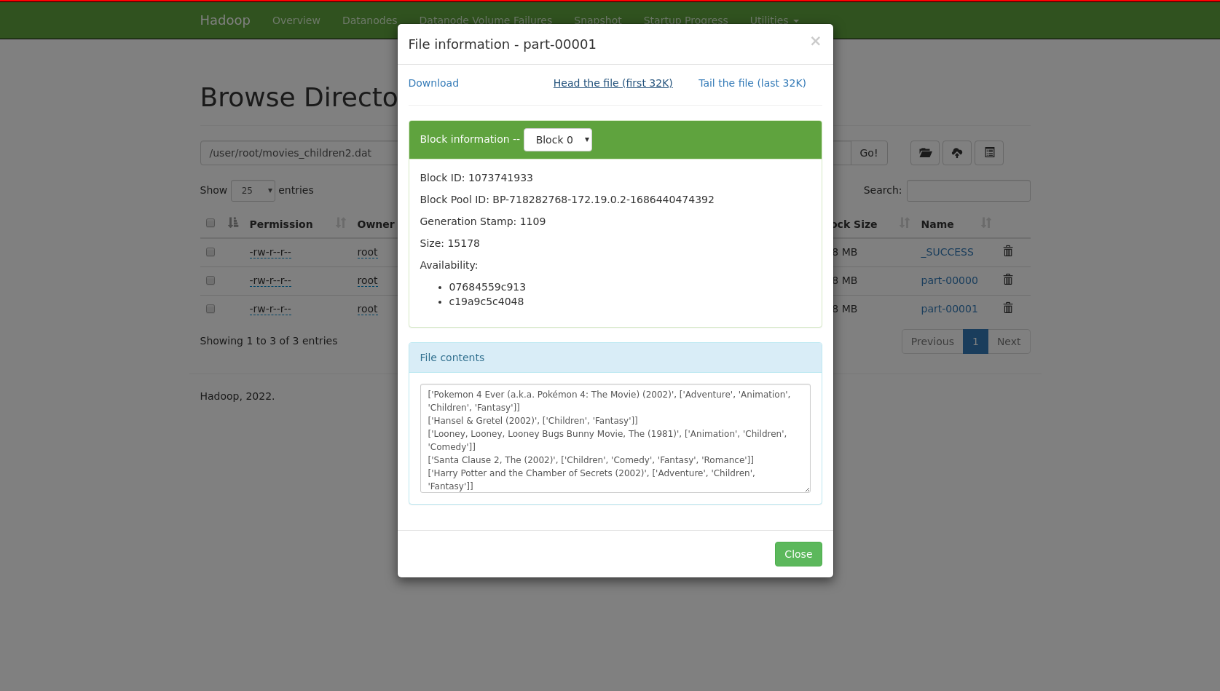Close the dialog with the X icon
The height and width of the screenshot is (691, 1220).
coord(815,42)
